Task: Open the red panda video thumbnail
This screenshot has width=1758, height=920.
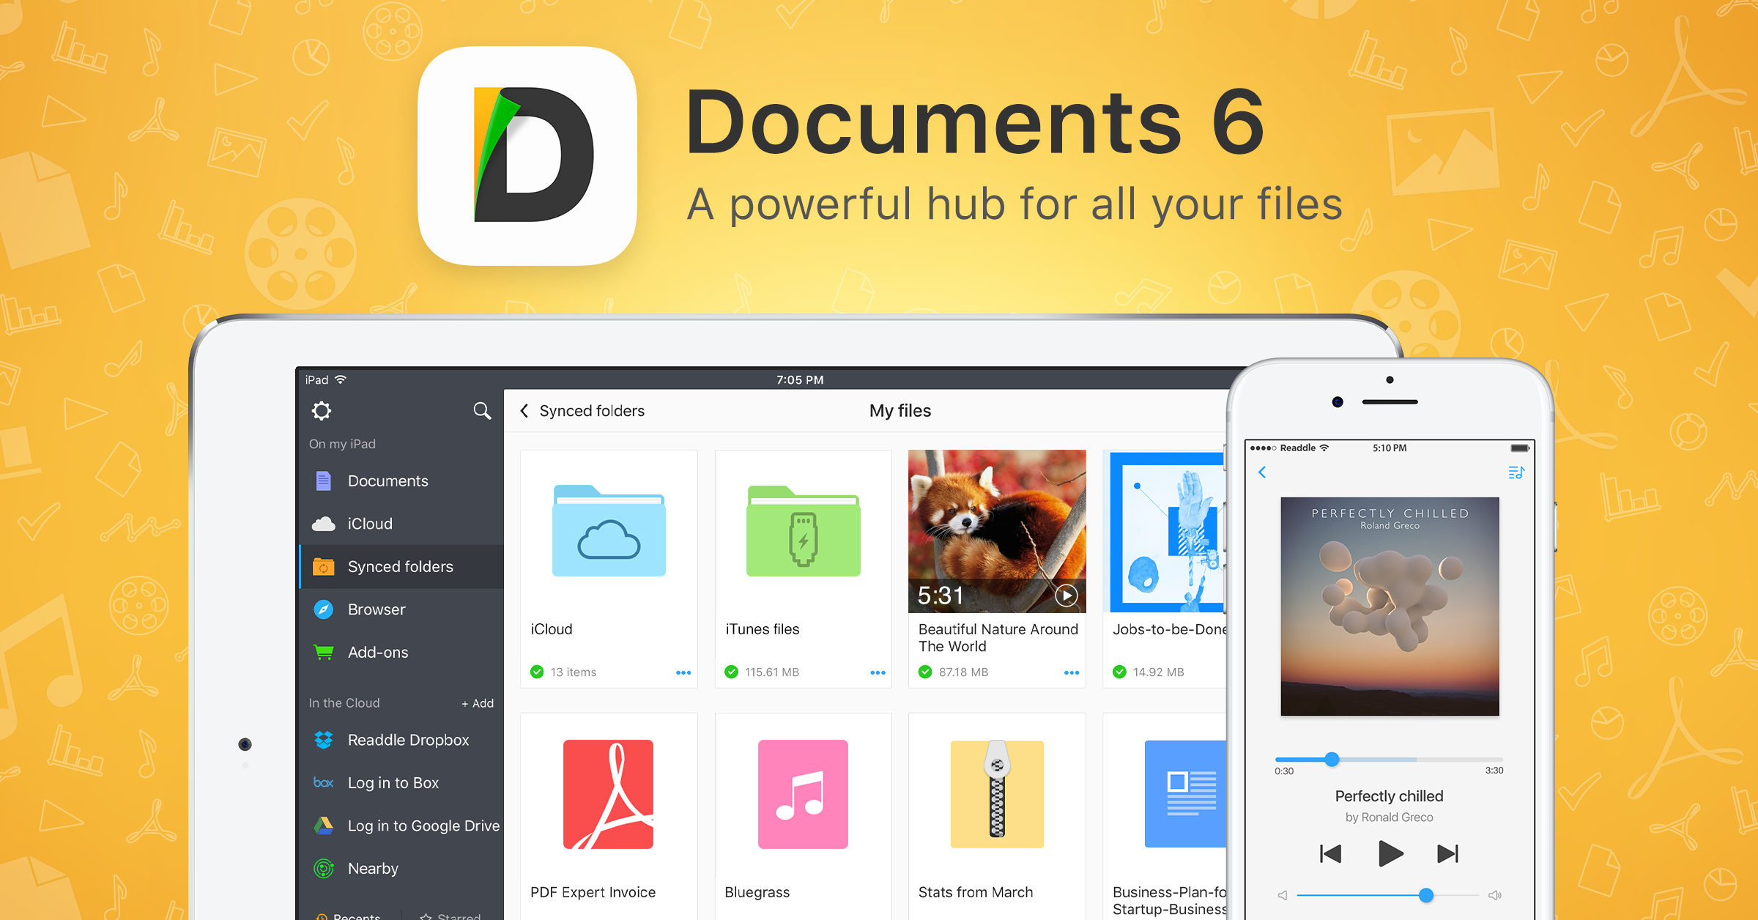Action: click(996, 531)
